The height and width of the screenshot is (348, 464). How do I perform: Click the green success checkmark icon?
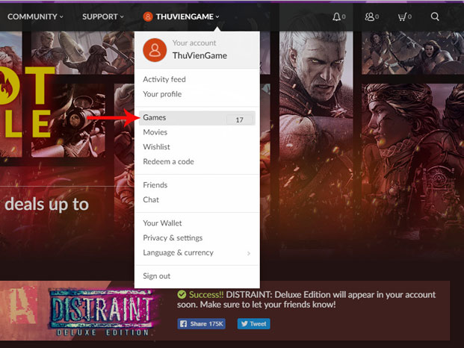click(x=182, y=294)
